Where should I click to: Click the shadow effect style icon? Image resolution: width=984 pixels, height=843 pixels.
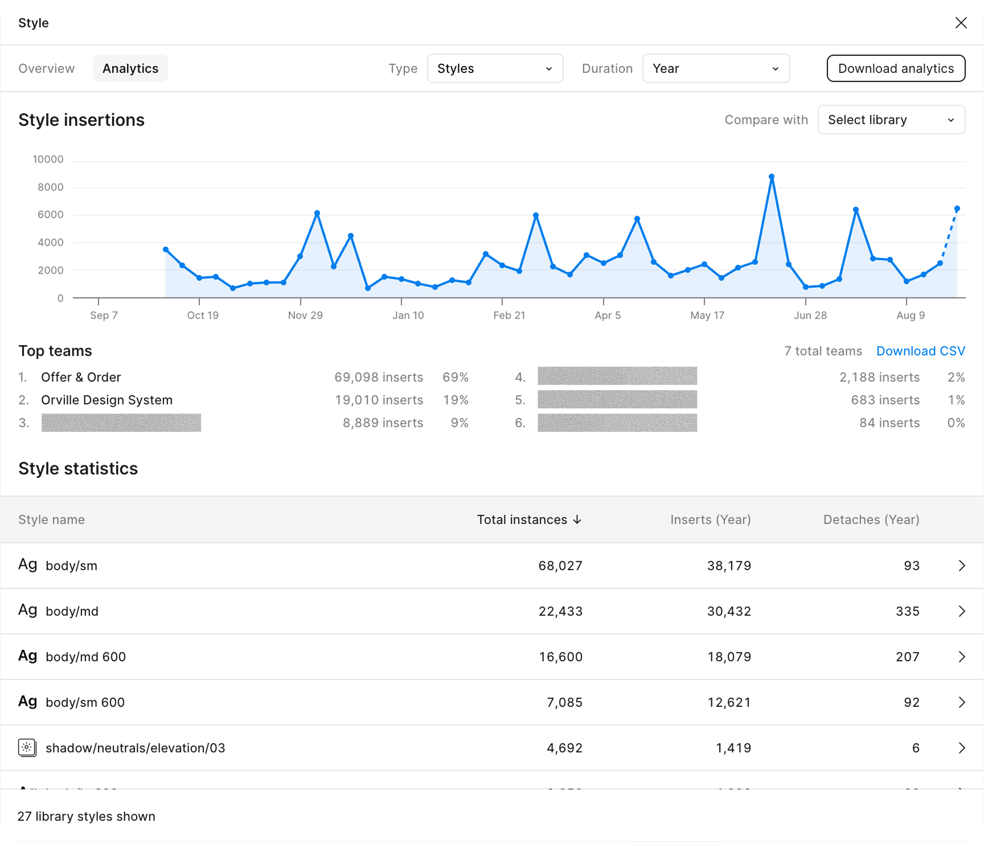tap(27, 747)
